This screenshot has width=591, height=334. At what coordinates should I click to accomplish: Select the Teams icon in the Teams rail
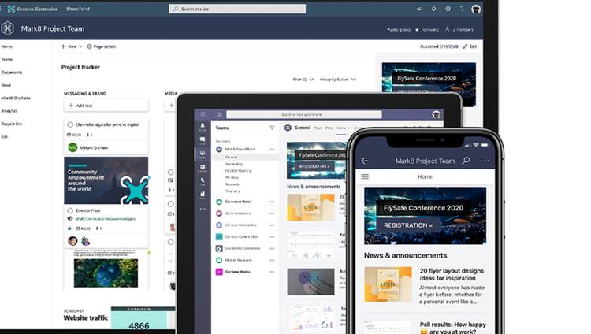click(203, 154)
